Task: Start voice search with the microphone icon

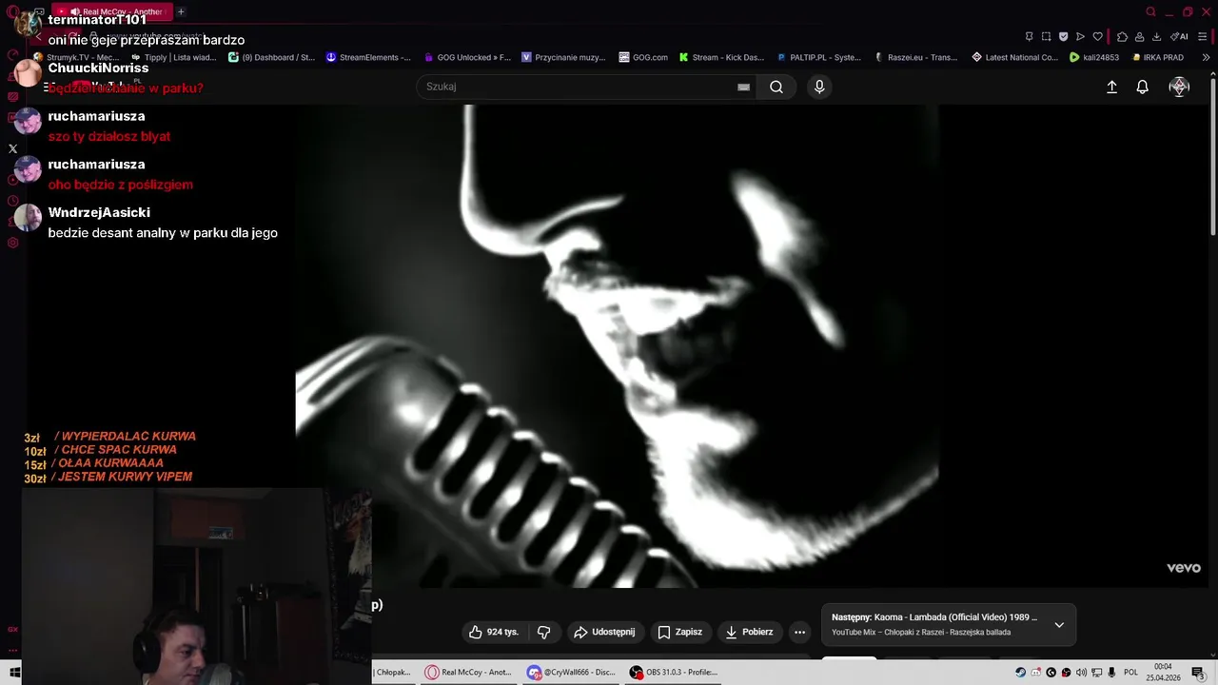Action: click(819, 87)
